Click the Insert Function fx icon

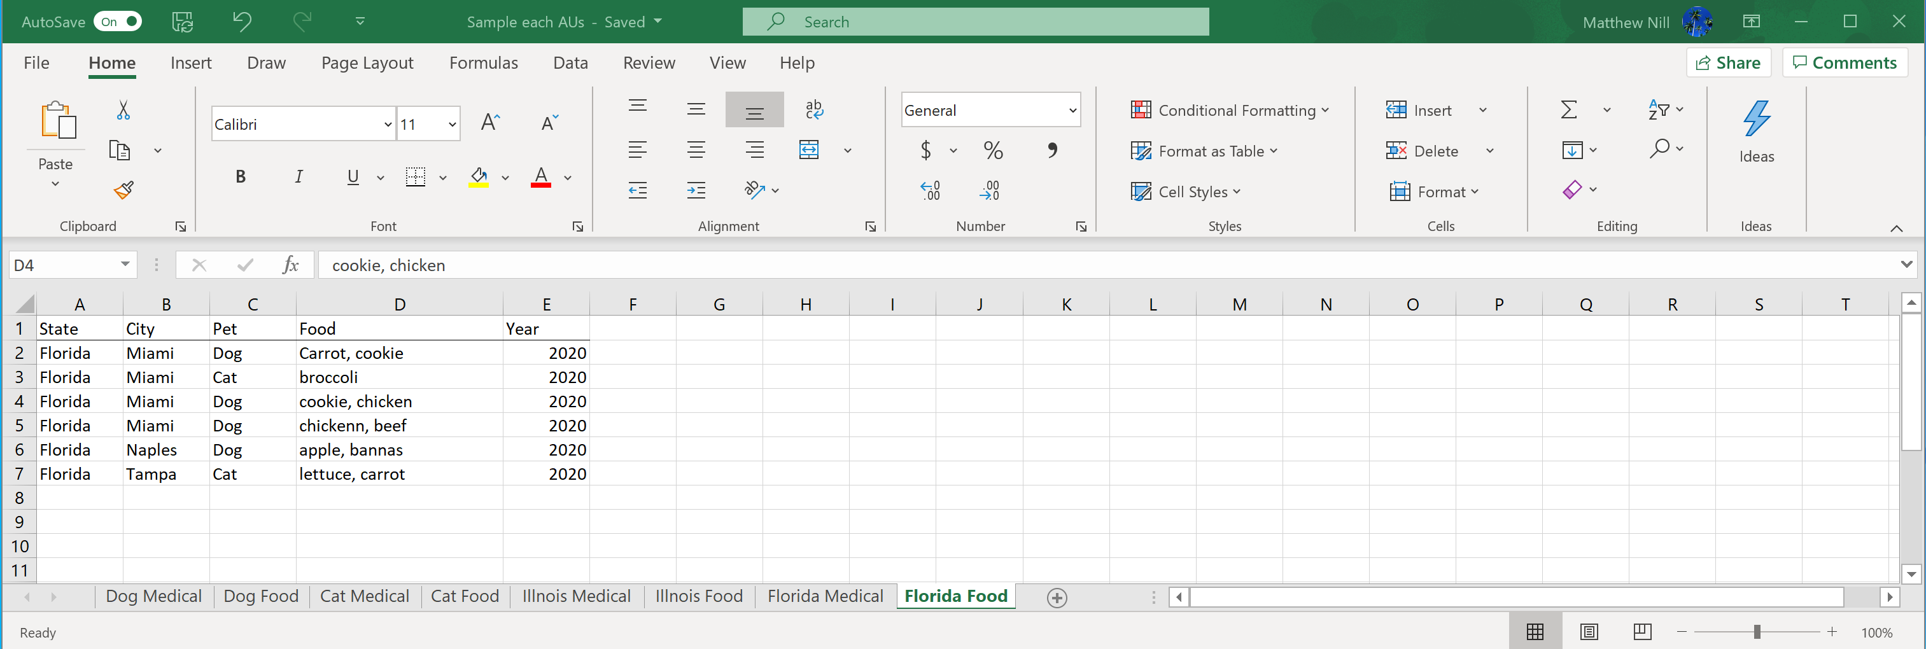290,265
